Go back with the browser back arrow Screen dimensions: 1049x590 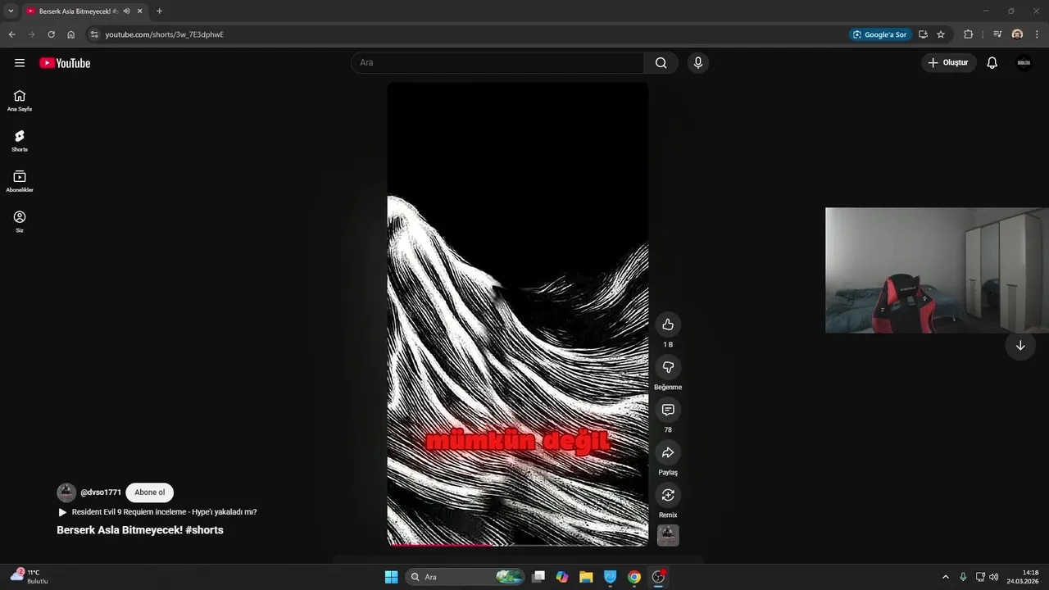(x=11, y=34)
